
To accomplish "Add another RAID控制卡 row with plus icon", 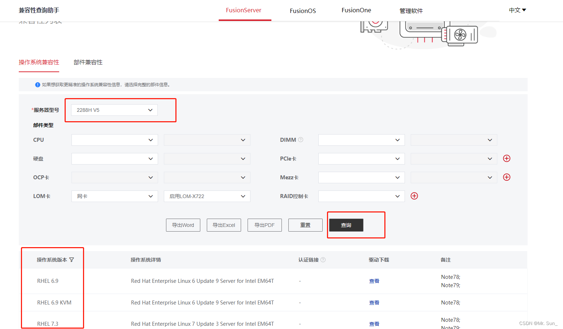I will [x=414, y=196].
